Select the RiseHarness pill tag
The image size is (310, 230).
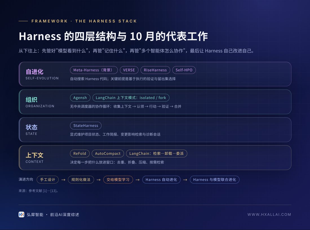[x=155, y=70]
